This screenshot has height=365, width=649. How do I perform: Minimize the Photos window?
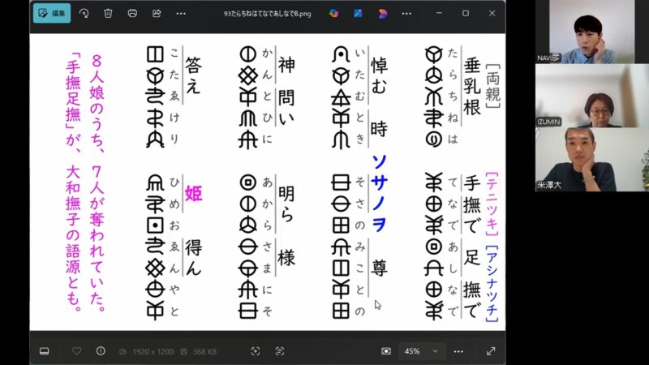point(439,13)
